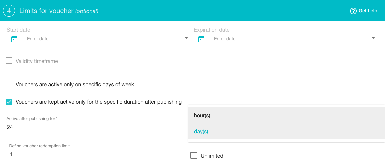
Task: Click the Expiration date calendar icon
Action: [201, 39]
